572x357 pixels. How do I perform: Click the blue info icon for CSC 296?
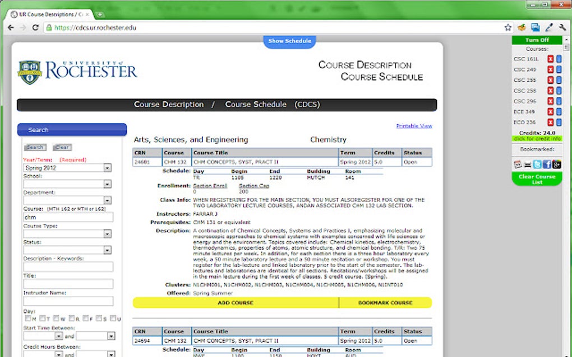[559, 101]
